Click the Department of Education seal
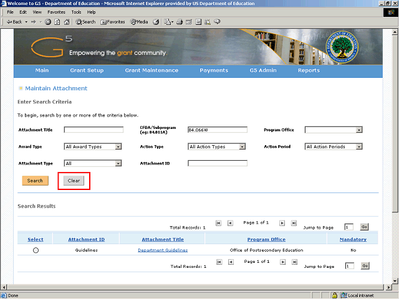The width and height of the screenshot is (399, 299). coord(342,47)
